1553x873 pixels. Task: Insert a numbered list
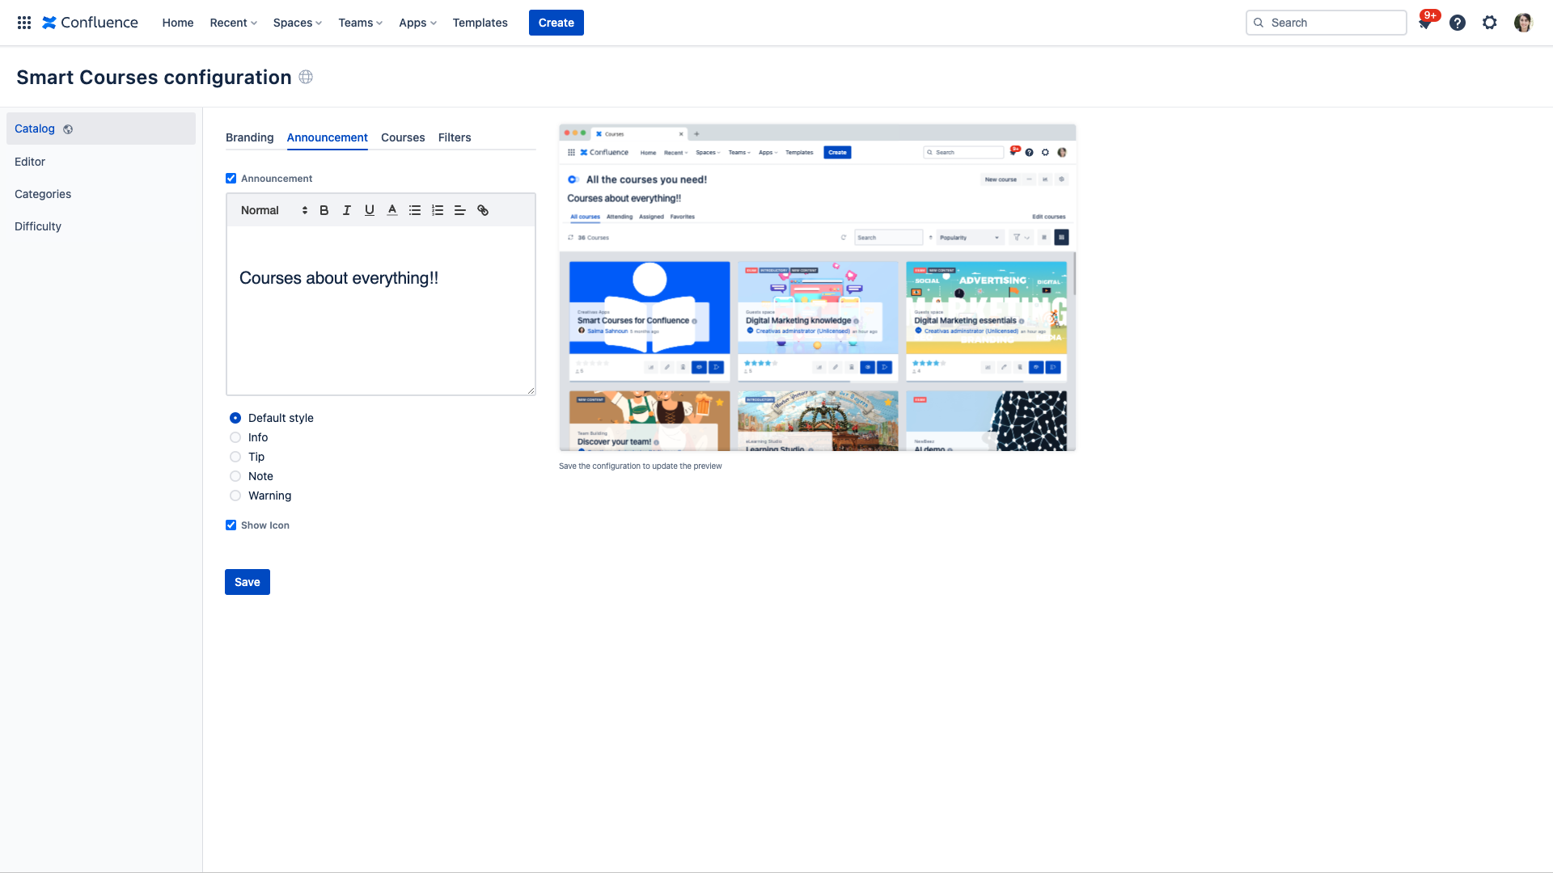[x=438, y=210]
